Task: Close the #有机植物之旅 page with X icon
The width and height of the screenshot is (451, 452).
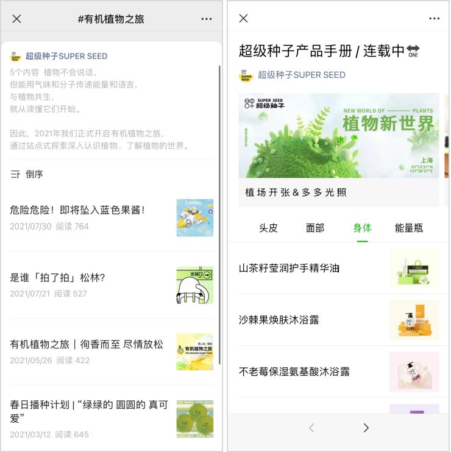Action: [16, 19]
